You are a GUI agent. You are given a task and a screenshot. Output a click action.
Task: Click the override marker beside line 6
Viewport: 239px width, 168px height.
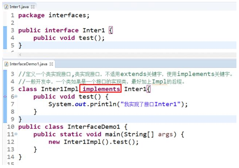pos(5,97)
